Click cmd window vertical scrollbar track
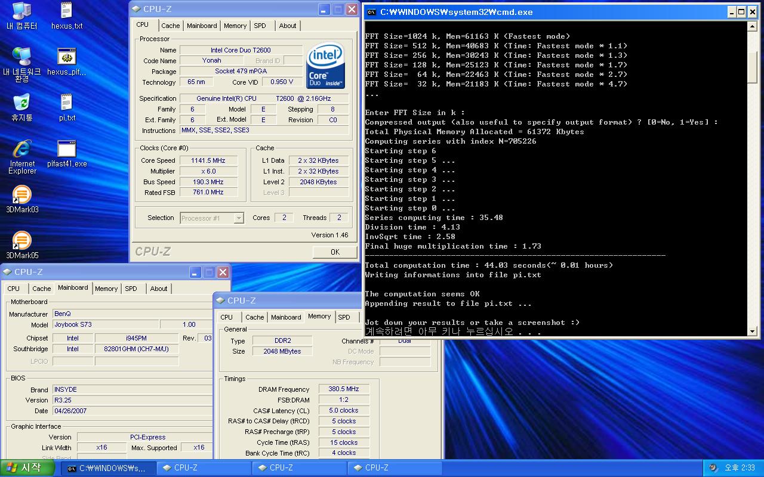 pyautogui.click(x=752, y=179)
